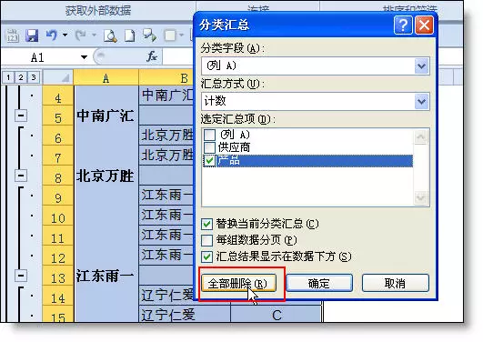
Task: Click the New blank document icon
Action: coord(130,35)
